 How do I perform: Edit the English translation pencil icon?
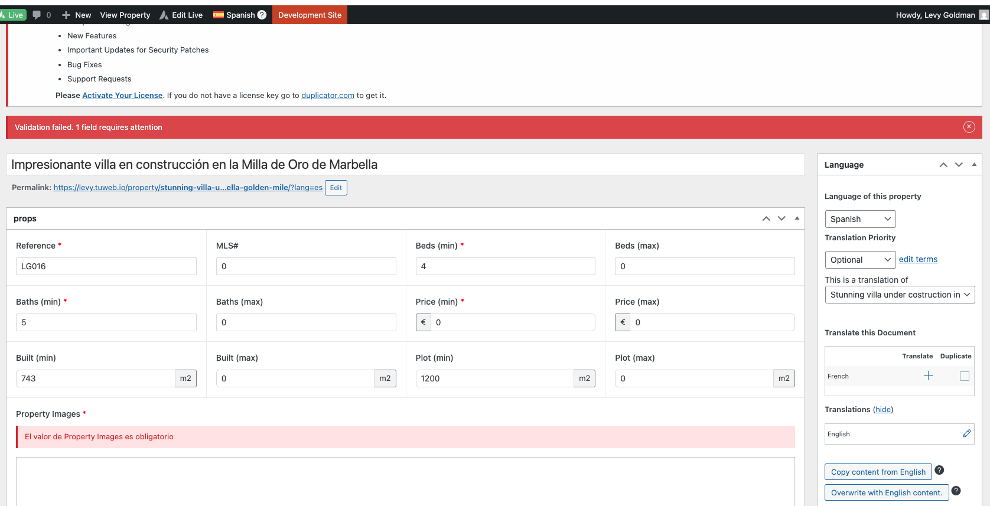point(967,433)
